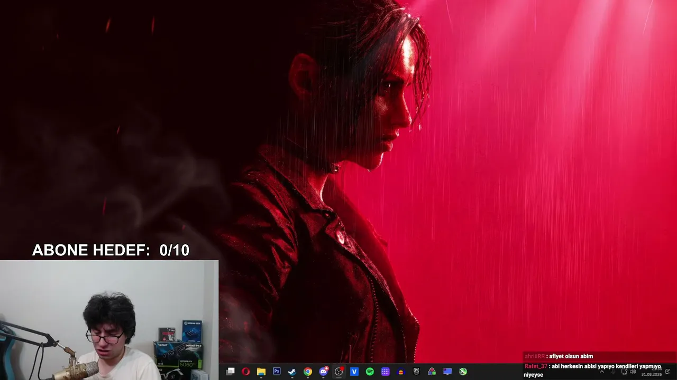The width and height of the screenshot is (677, 380).
Task: Open Spotify from the taskbar
Action: [x=370, y=372]
